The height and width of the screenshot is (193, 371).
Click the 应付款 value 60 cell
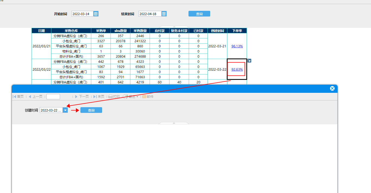pos(160,82)
